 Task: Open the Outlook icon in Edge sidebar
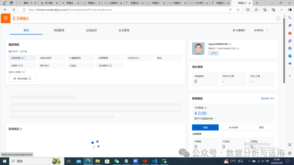tap(290, 56)
